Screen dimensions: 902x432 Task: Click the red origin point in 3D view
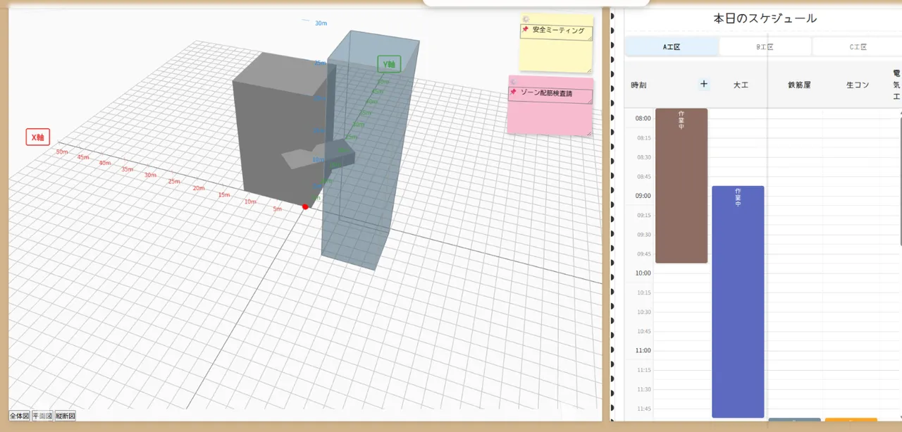coord(305,206)
